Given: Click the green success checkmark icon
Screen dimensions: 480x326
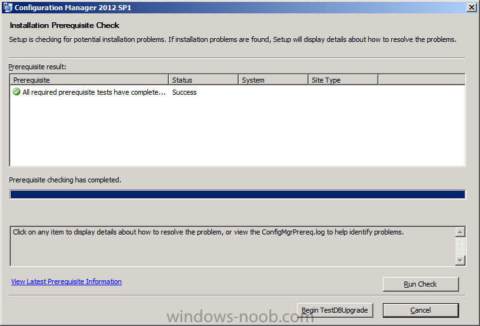Looking at the screenshot, I should click(17, 92).
